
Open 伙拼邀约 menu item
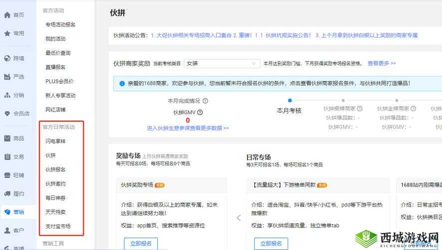pyautogui.click(x=55, y=183)
